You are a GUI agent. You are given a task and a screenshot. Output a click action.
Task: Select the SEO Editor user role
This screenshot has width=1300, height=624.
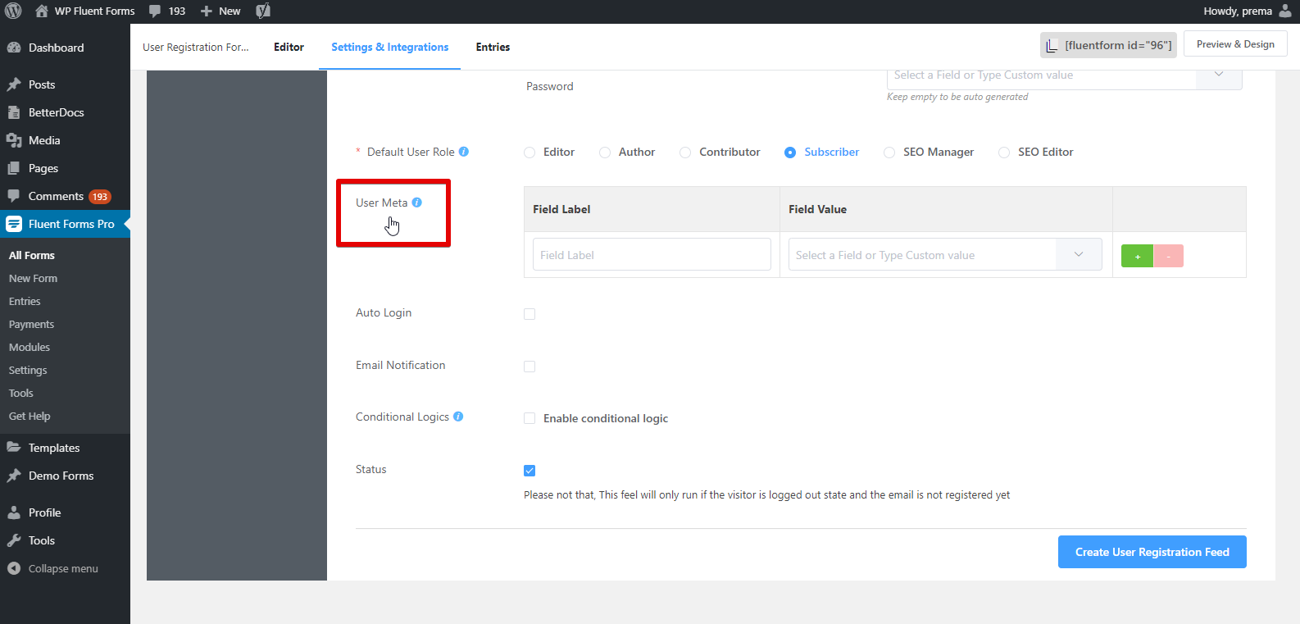[1004, 153]
